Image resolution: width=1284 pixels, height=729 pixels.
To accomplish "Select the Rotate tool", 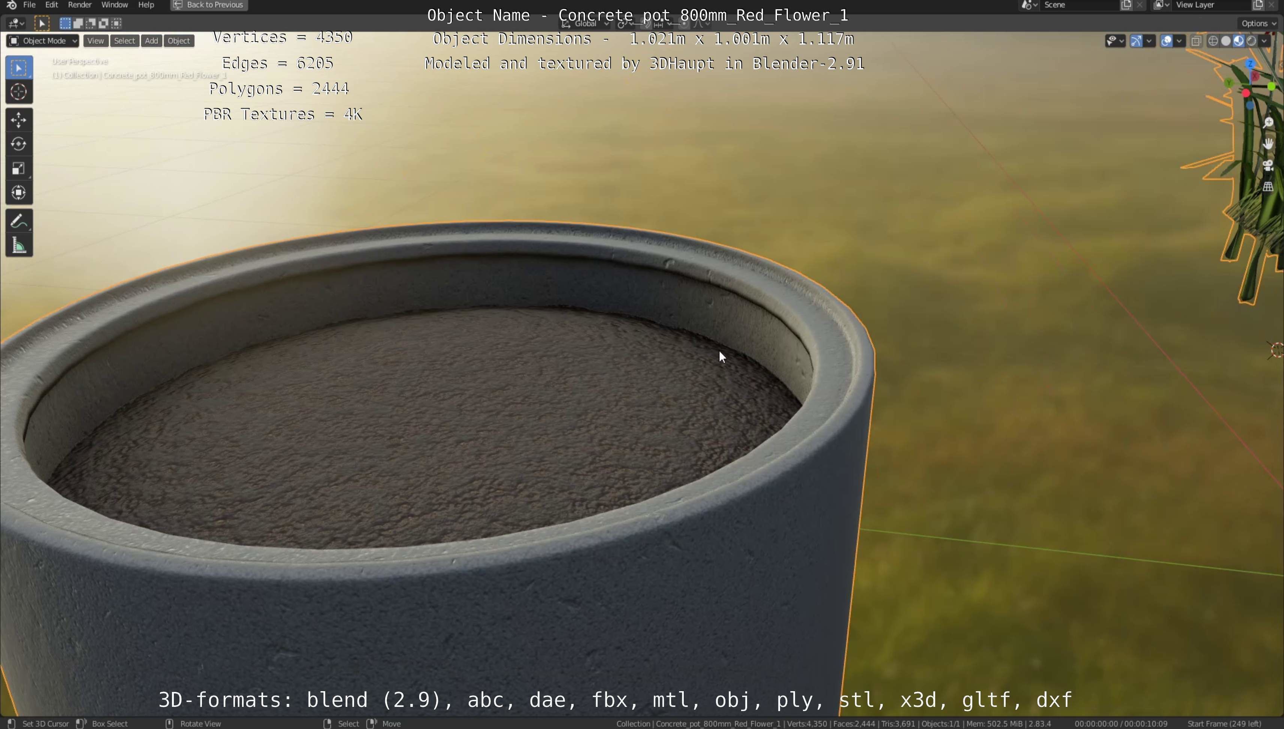I will coord(19,144).
